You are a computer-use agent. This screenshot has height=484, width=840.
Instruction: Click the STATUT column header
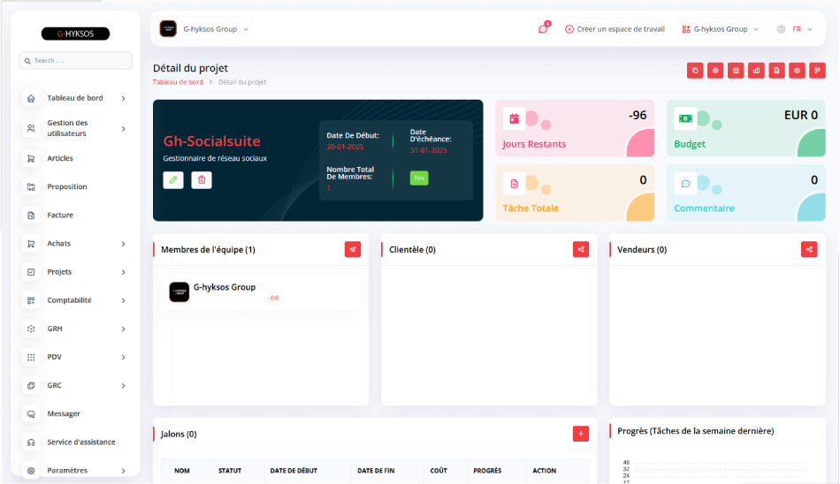[x=230, y=471]
